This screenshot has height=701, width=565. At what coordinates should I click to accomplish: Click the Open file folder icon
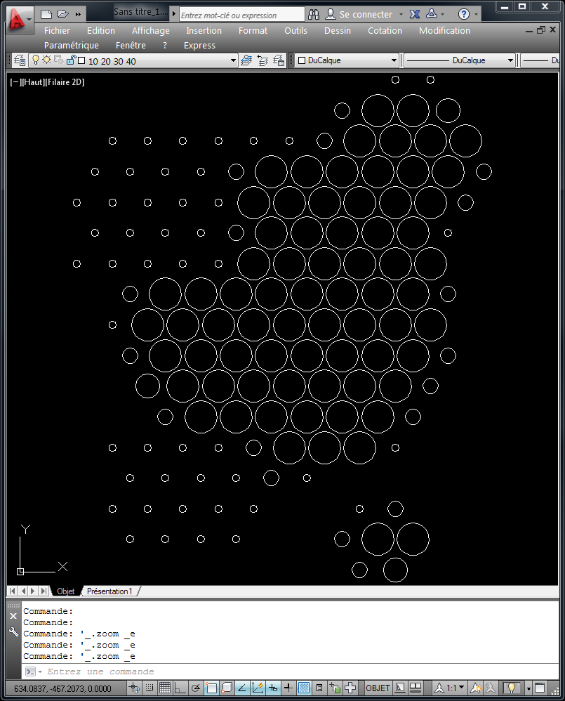point(62,14)
